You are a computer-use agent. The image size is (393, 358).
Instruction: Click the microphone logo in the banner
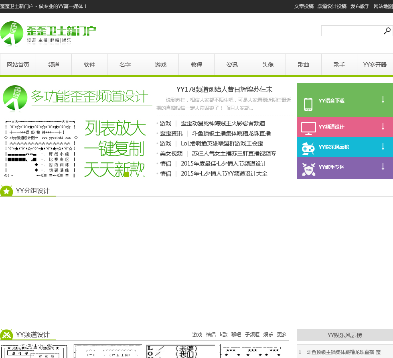coord(15,98)
